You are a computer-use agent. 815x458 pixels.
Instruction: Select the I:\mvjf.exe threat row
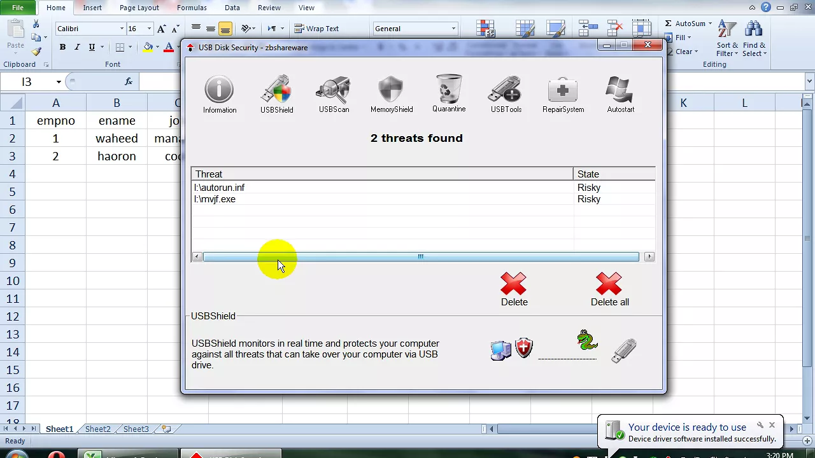point(423,199)
